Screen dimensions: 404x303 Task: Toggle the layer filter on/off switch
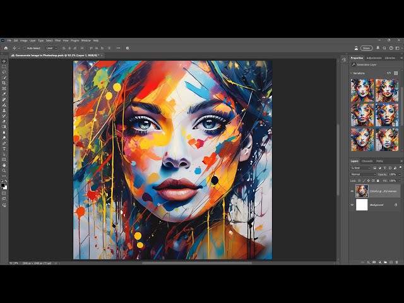[x=400, y=167]
